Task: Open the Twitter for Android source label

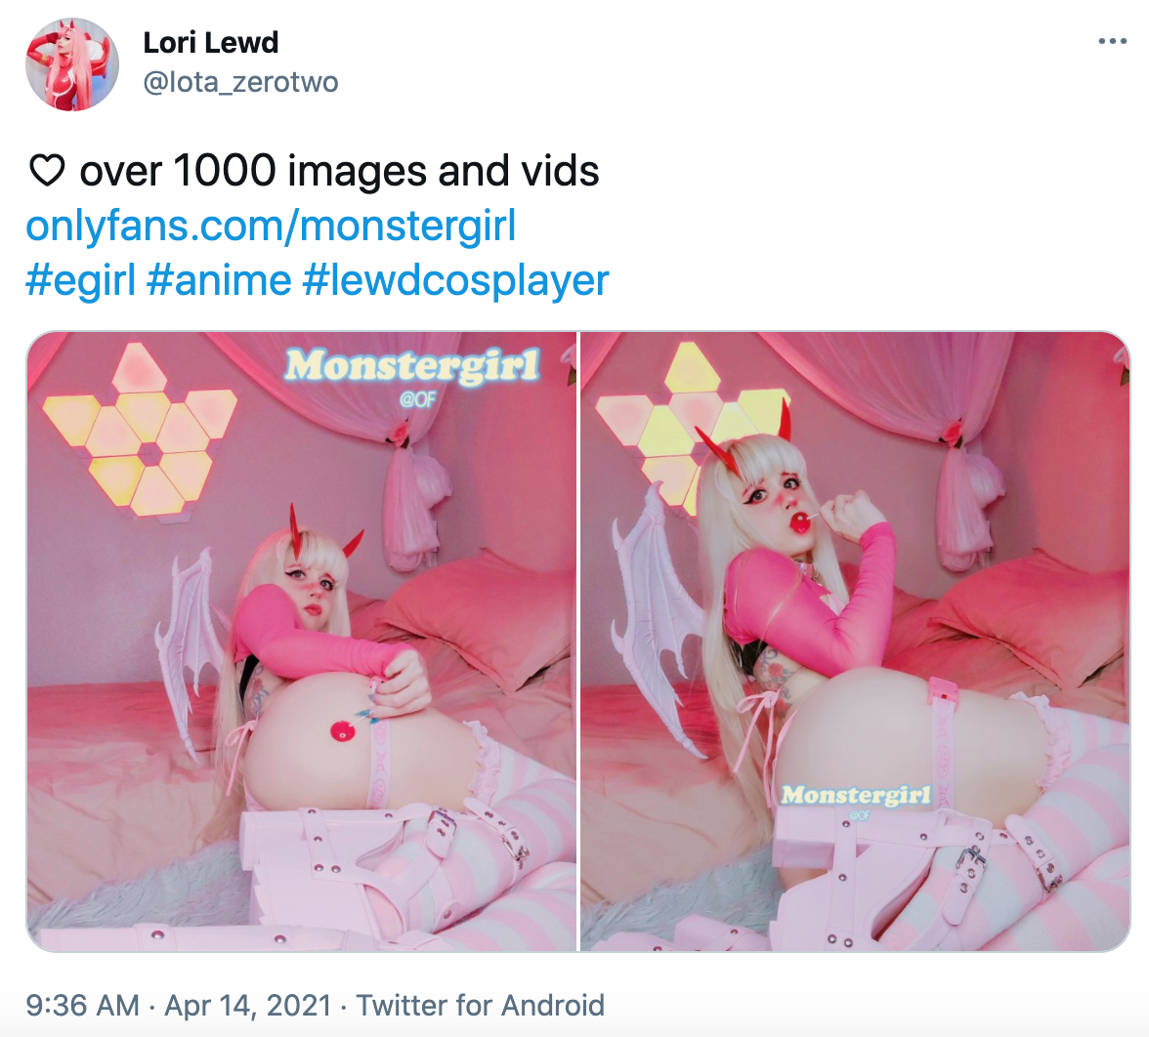Action: [x=480, y=1005]
